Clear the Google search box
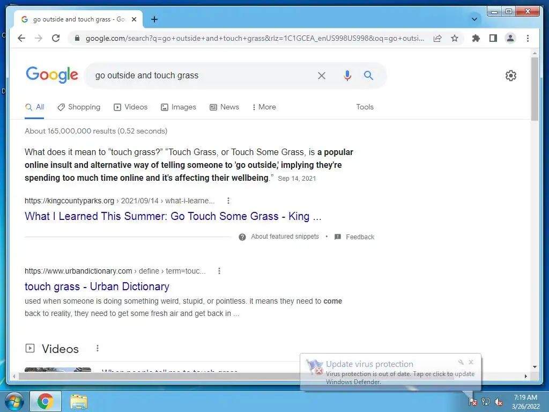 click(322, 75)
